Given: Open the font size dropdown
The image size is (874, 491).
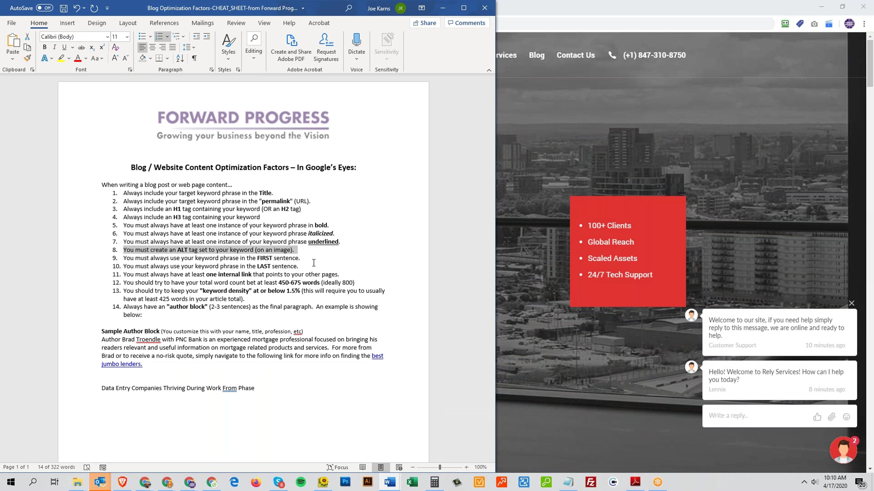Looking at the screenshot, I should pyautogui.click(x=127, y=37).
